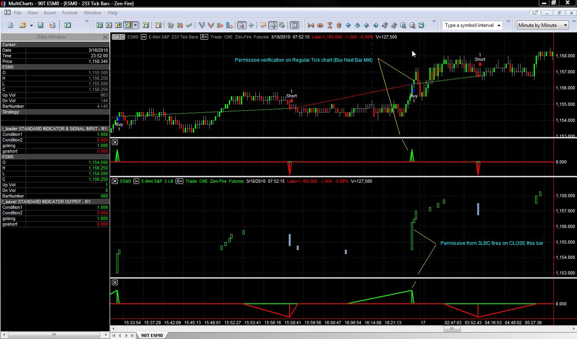Switch to candlestick chart style
The height and width of the screenshot is (339, 577).
[x=180, y=25]
